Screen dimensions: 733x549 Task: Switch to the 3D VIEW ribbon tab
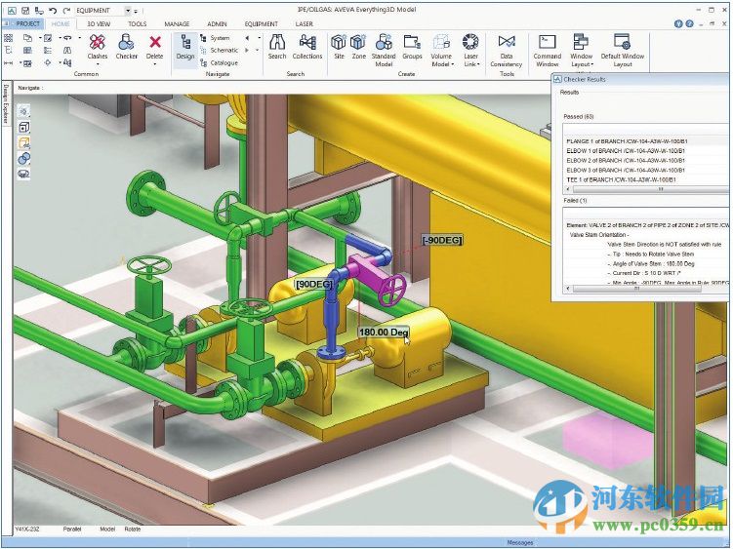[x=99, y=23]
